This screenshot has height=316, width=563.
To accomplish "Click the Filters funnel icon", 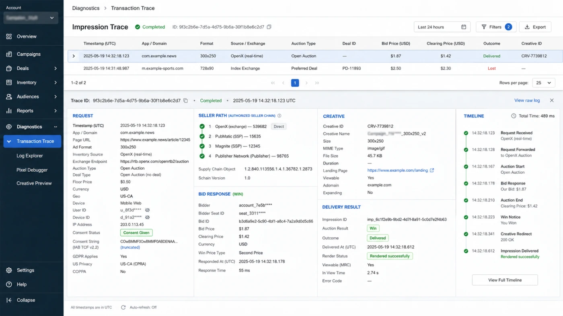I will pyautogui.click(x=484, y=27).
